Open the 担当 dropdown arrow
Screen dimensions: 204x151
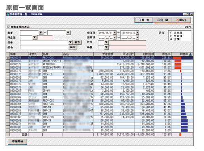107,42
